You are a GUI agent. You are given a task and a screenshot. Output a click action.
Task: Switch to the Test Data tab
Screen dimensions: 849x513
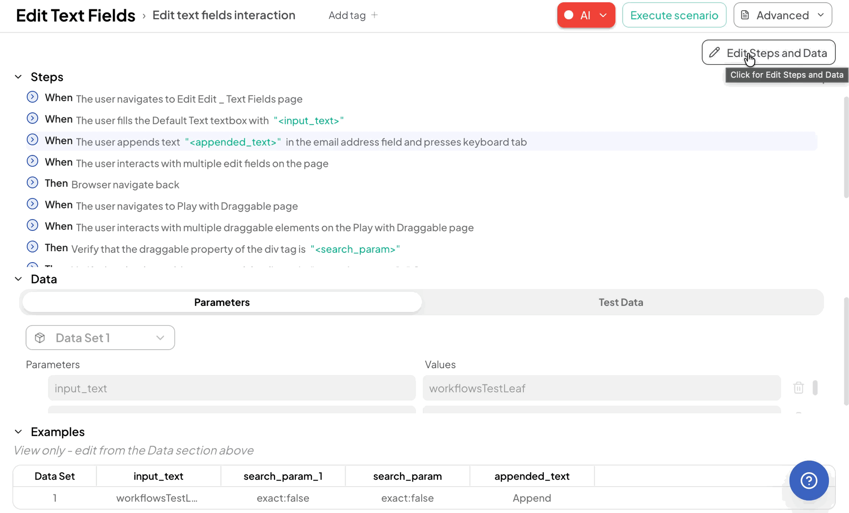tap(621, 302)
